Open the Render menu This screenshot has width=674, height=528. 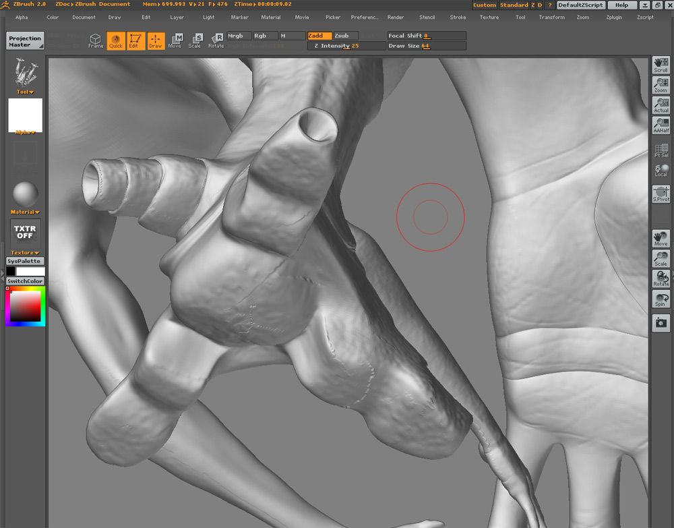click(x=396, y=18)
